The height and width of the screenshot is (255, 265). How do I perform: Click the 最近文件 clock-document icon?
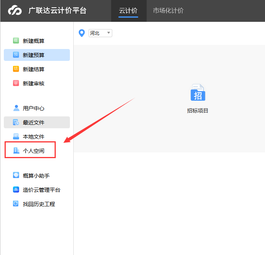pos(16,122)
